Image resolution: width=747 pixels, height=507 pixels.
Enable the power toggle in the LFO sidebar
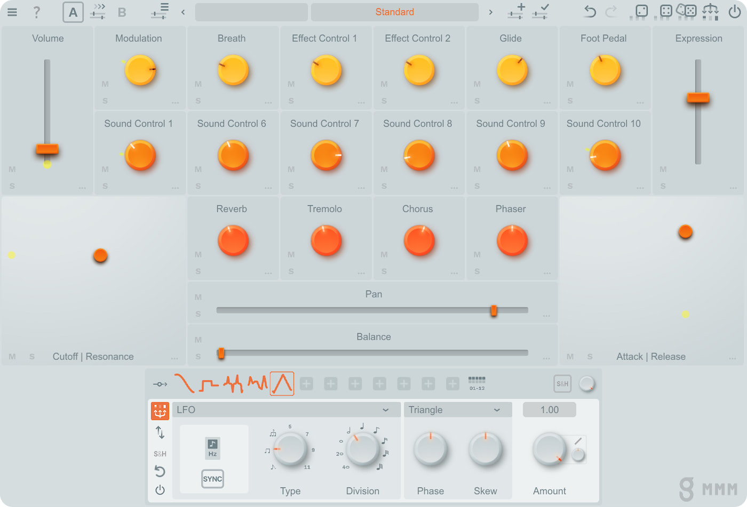pyautogui.click(x=160, y=490)
